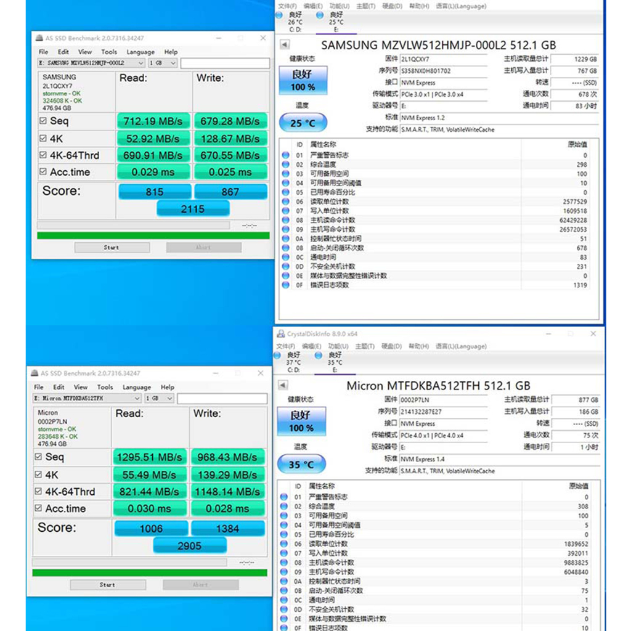Click the CrystalDiskInfo 8.9.0 x64 title bar icon
This screenshot has height=631, width=631.
click(x=281, y=334)
